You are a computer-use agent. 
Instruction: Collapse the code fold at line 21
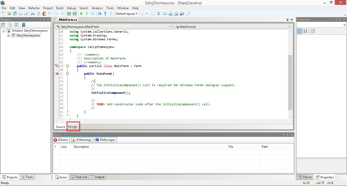pyautogui.click(x=68, y=74)
